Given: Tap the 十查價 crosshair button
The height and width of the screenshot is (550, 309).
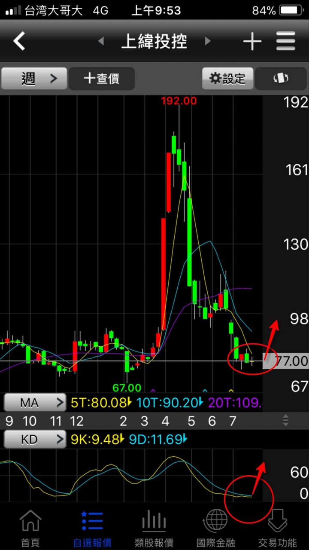Looking at the screenshot, I should pos(102,79).
